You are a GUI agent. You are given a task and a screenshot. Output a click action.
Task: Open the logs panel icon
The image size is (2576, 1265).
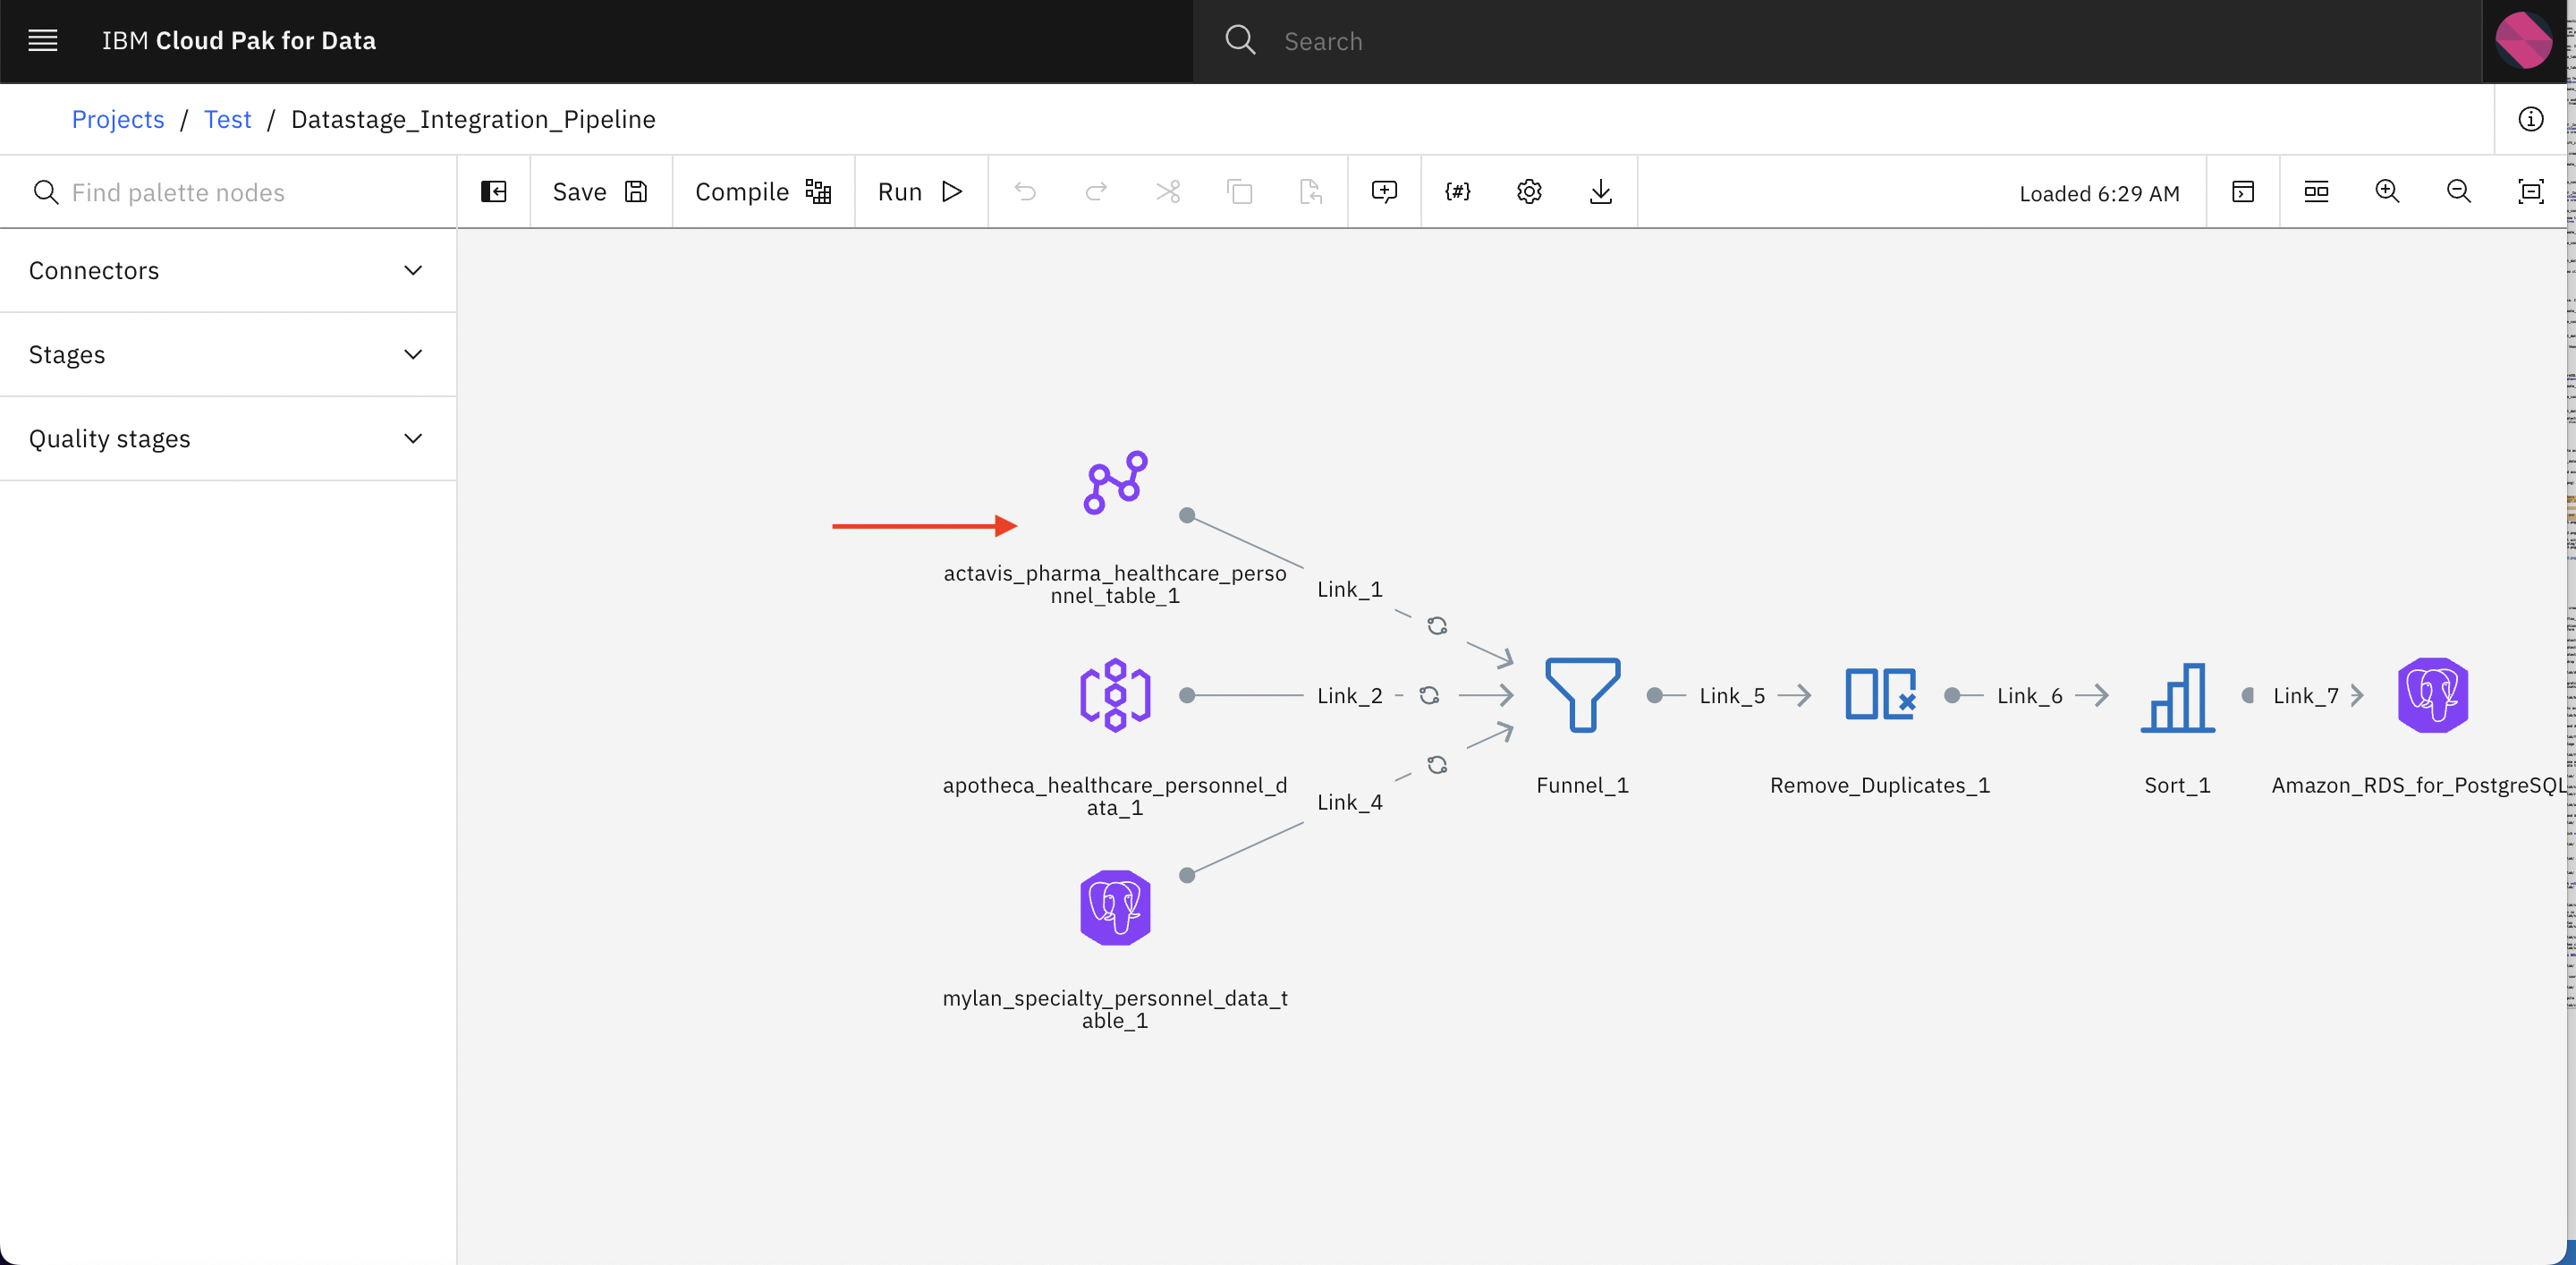point(2243,192)
